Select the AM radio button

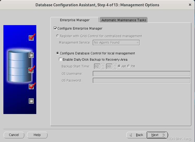(x=119, y=66)
